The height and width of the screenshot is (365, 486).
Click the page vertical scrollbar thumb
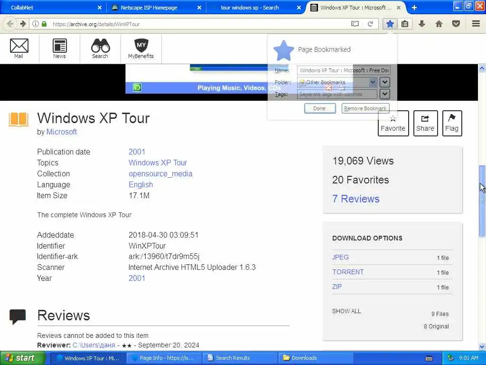coord(482,201)
